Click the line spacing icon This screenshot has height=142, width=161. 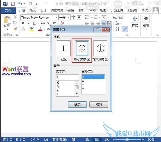(x=117, y=23)
